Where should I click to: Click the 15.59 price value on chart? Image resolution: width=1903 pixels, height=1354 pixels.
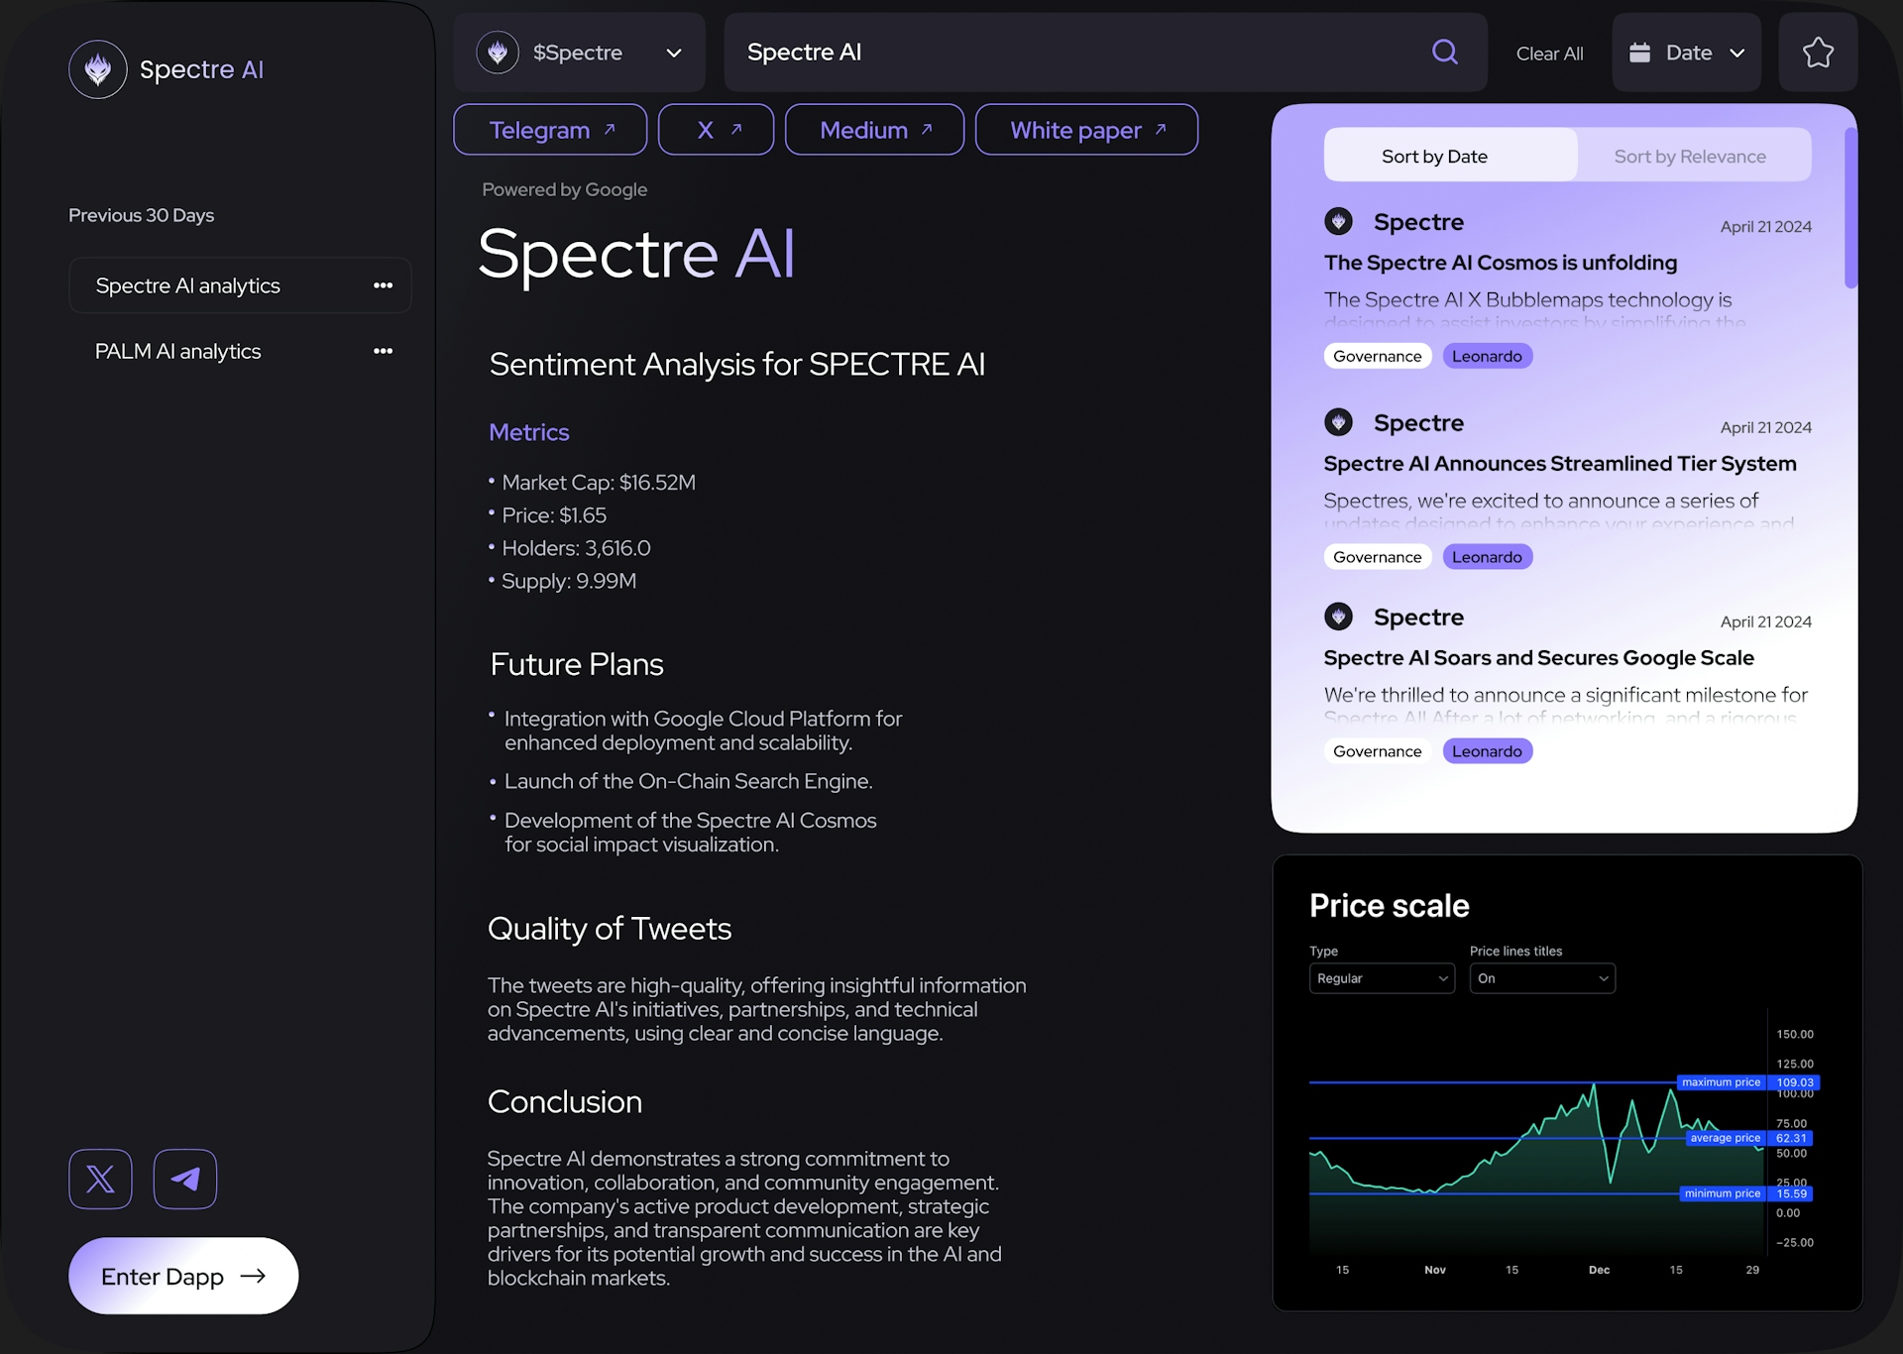[x=1791, y=1193]
